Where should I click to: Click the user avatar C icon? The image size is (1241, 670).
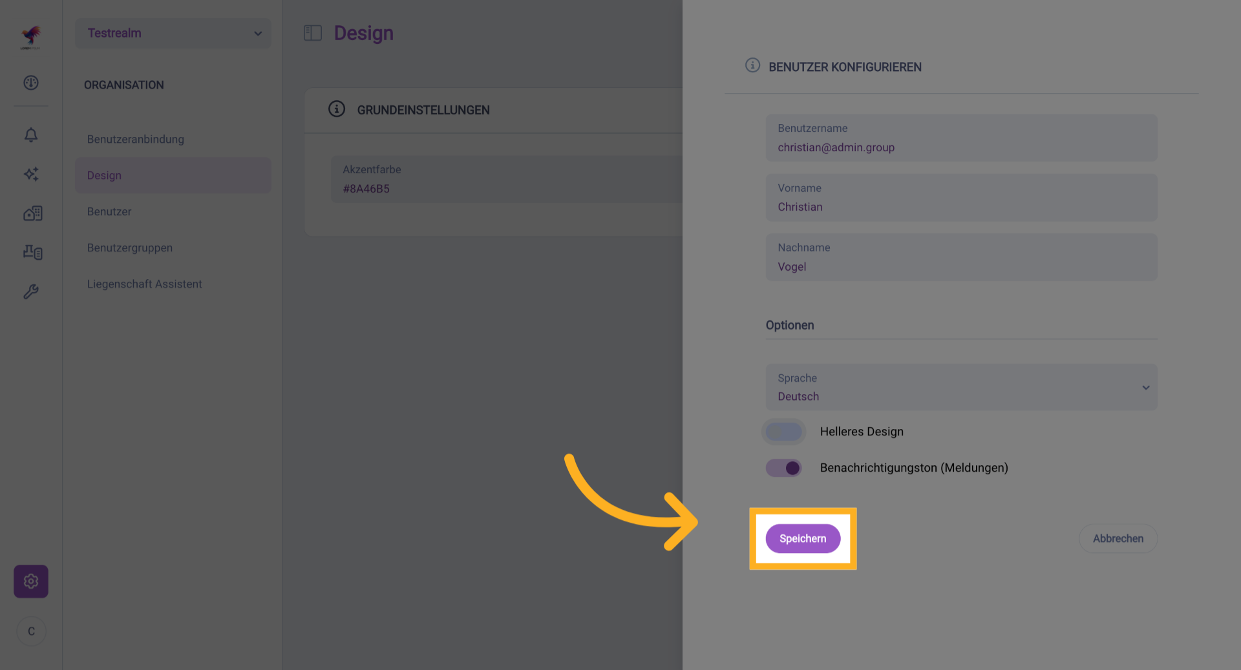coord(31,631)
